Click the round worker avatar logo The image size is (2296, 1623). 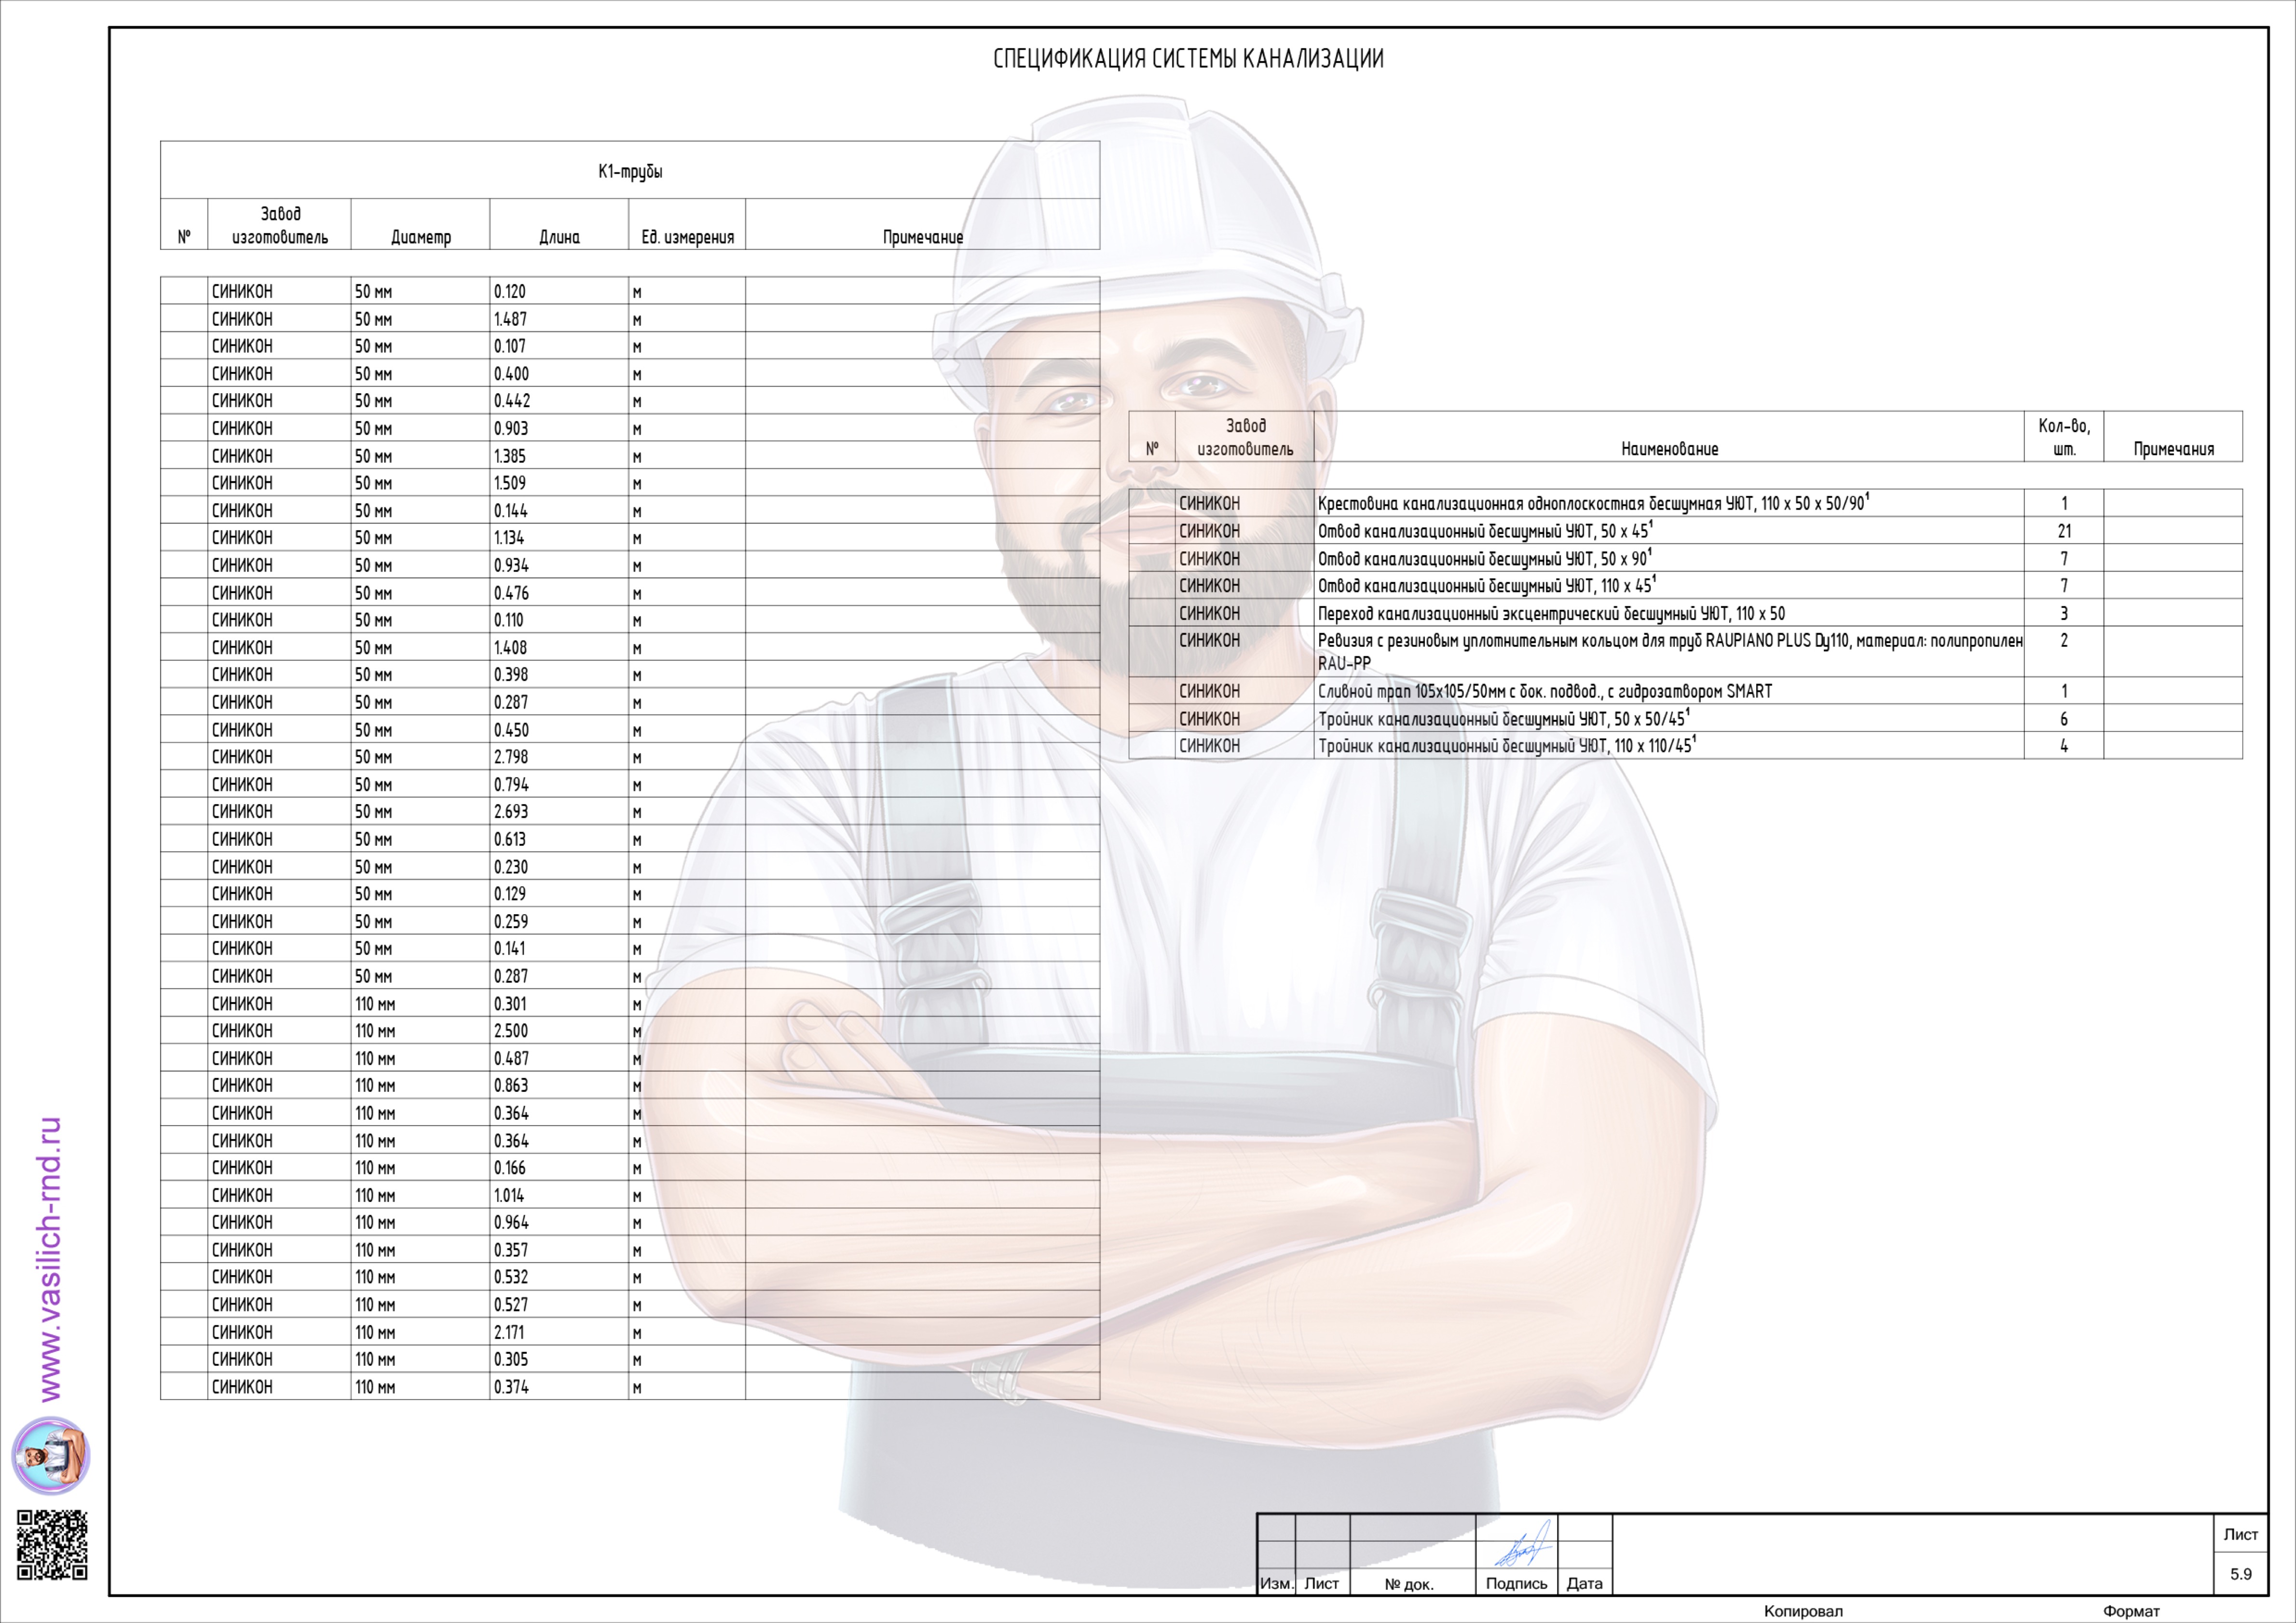[x=51, y=1455]
